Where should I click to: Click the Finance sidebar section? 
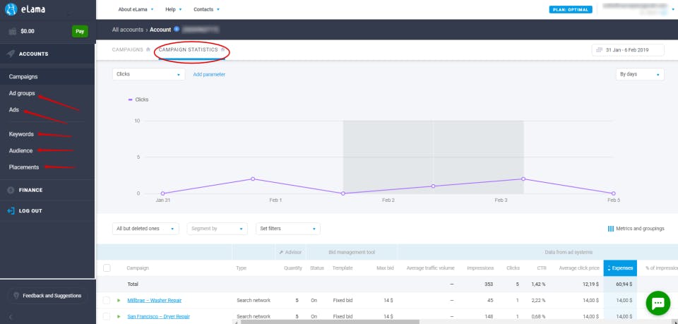[x=47, y=190]
